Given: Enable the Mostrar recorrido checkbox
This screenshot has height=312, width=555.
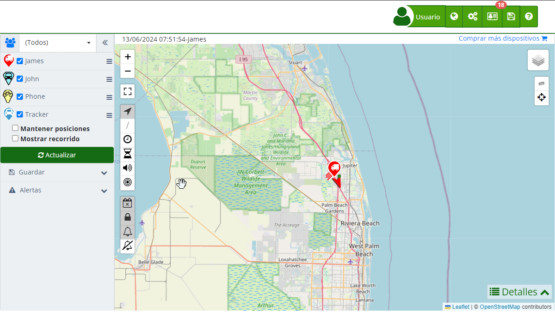Looking at the screenshot, I should 15,138.
